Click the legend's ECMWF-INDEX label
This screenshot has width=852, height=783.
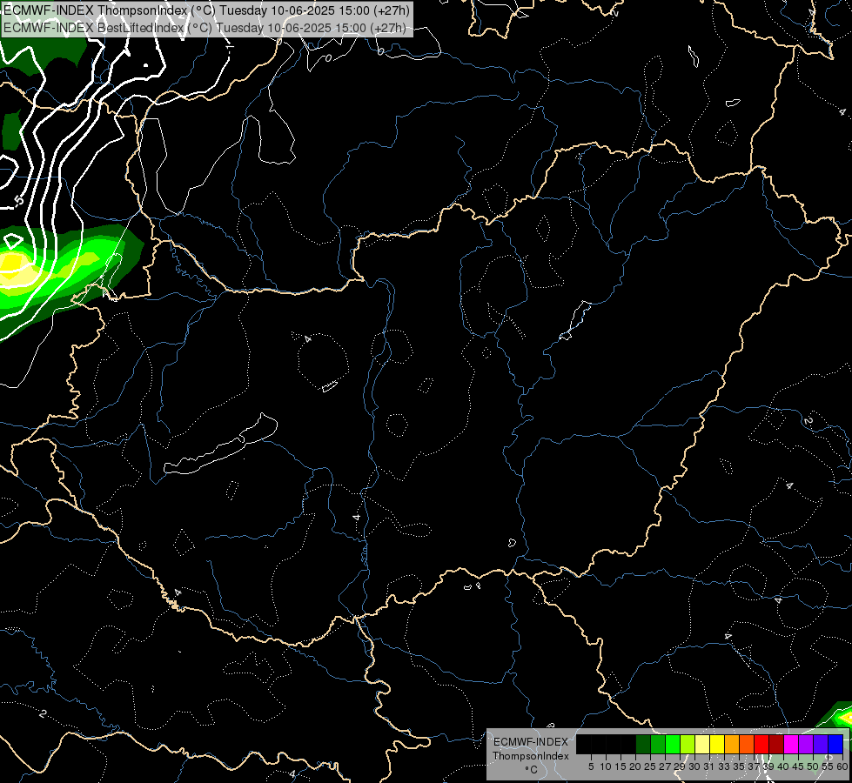[x=531, y=742]
